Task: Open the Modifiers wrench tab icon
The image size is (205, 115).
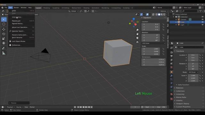Action: (x=172, y=76)
